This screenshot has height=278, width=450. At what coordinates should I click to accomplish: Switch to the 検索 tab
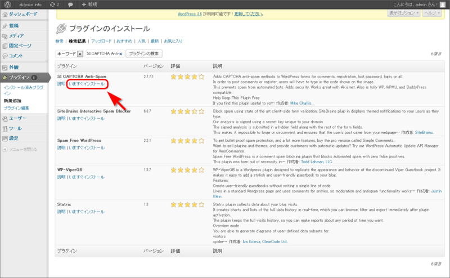[x=60, y=41]
